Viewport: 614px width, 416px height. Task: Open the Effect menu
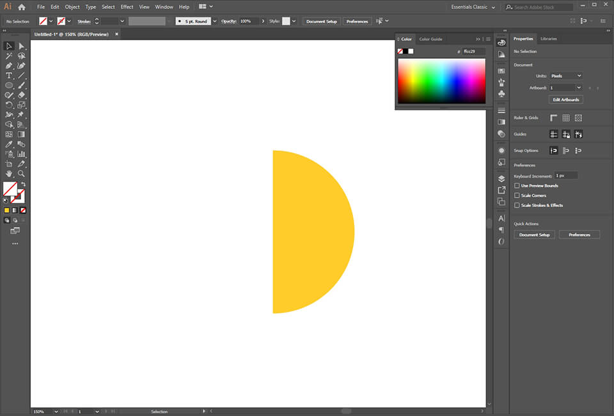click(x=126, y=7)
